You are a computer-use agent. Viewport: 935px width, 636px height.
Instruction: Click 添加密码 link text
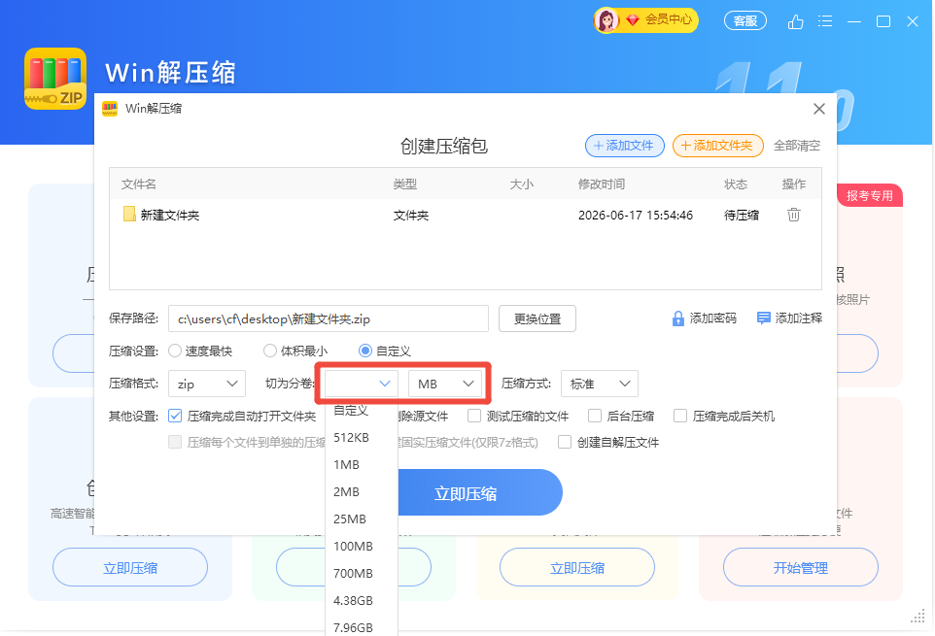(712, 318)
